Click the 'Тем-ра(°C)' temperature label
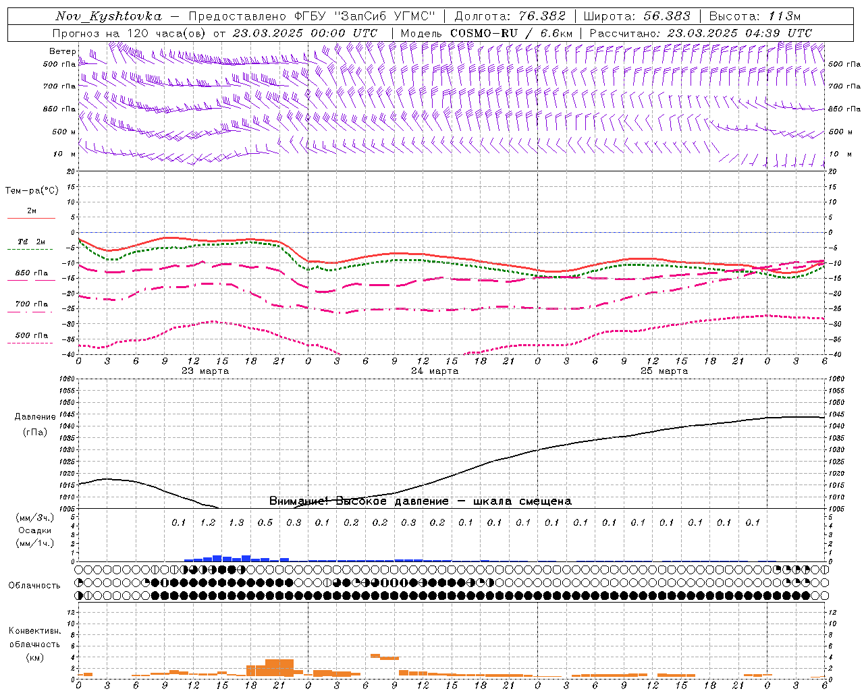864x691 pixels. pyautogui.click(x=32, y=190)
